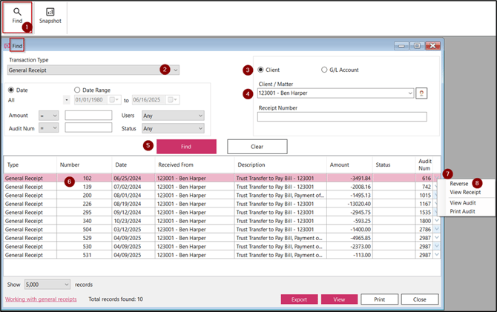
Task: Click the Export button
Action: 298,299
